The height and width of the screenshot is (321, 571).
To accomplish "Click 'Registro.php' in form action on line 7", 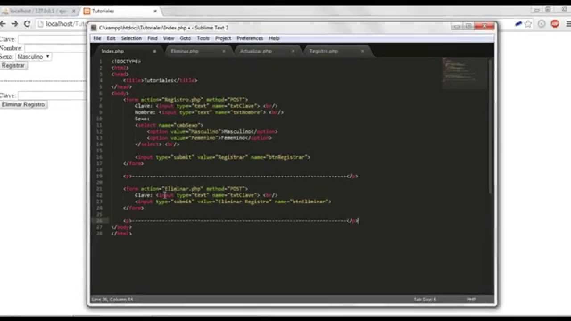I will (x=182, y=100).
